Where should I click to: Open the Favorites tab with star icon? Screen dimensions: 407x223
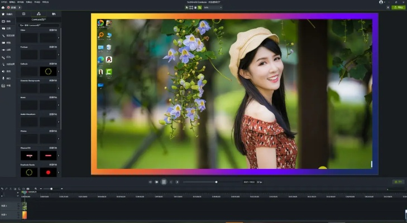point(7,14)
